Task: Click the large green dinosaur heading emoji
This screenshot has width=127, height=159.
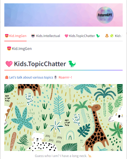Action: click(x=72, y=64)
